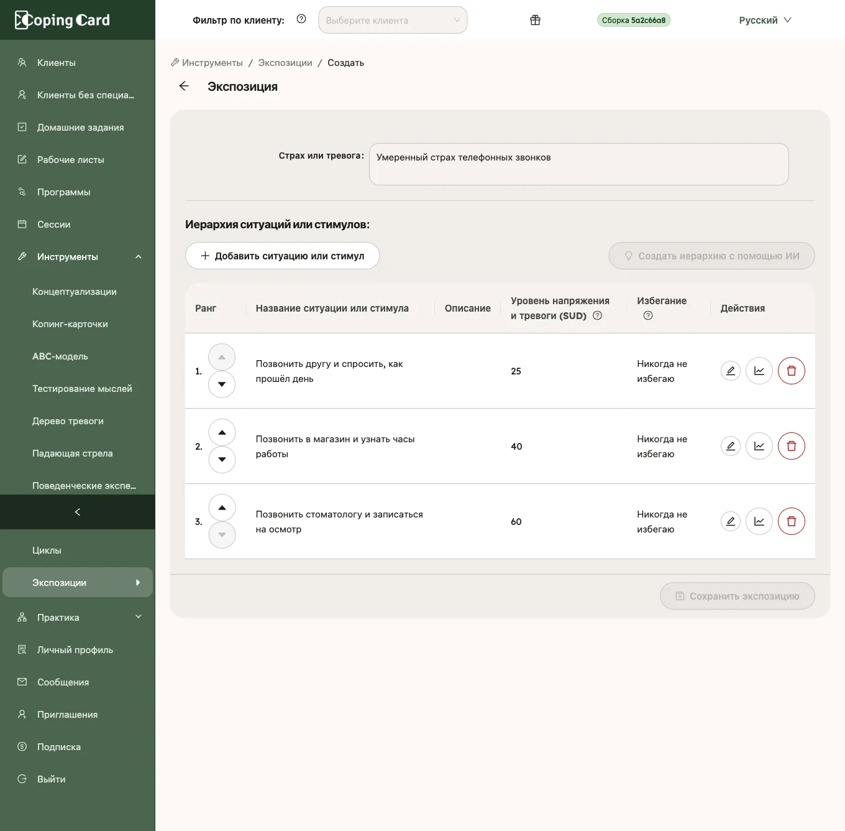Click the back arrow beside Экспозиция

coord(184,86)
